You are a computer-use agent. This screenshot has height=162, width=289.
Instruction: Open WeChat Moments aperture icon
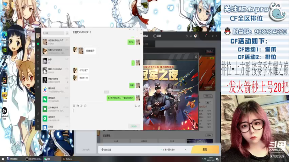click(x=38, y=68)
